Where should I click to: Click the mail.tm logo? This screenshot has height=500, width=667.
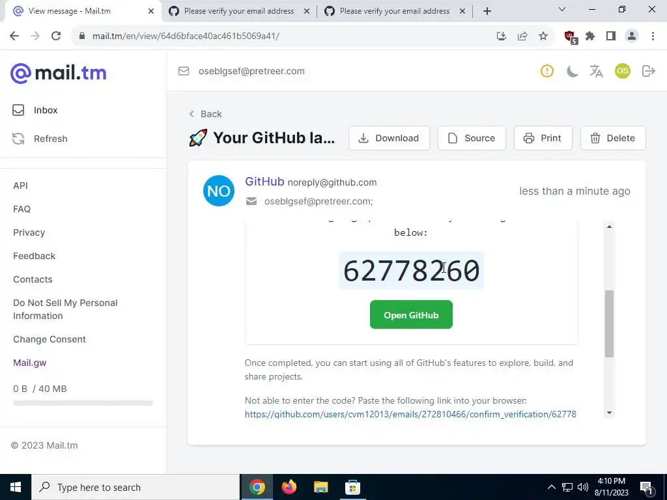pyautogui.click(x=58, y=73)
